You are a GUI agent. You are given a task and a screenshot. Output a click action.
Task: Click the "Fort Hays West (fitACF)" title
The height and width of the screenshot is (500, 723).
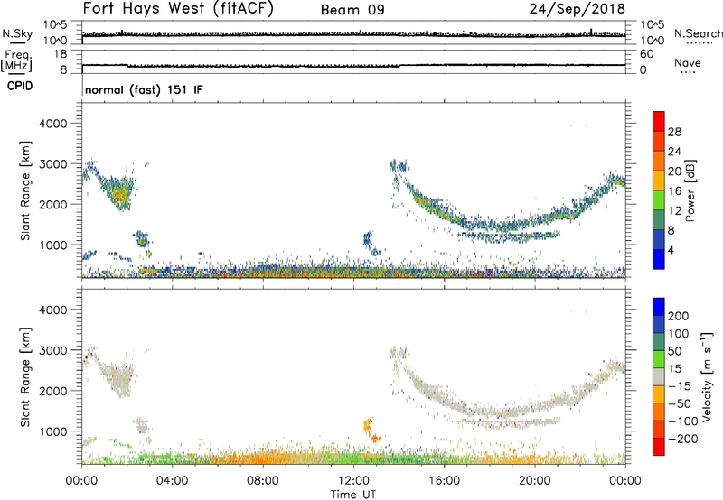coord(178,8)
